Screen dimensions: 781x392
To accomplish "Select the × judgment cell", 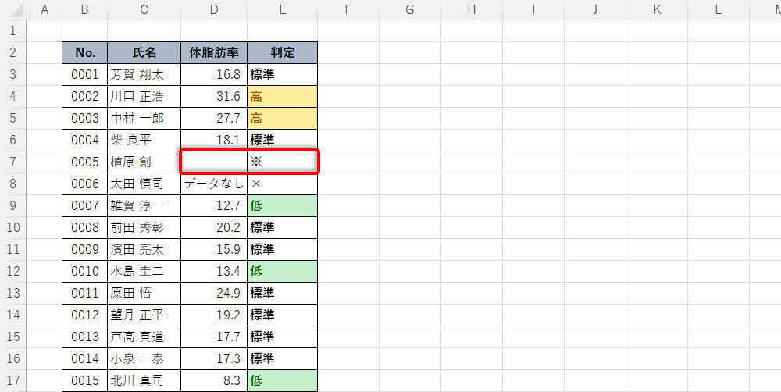I will [x=283, y=184].
